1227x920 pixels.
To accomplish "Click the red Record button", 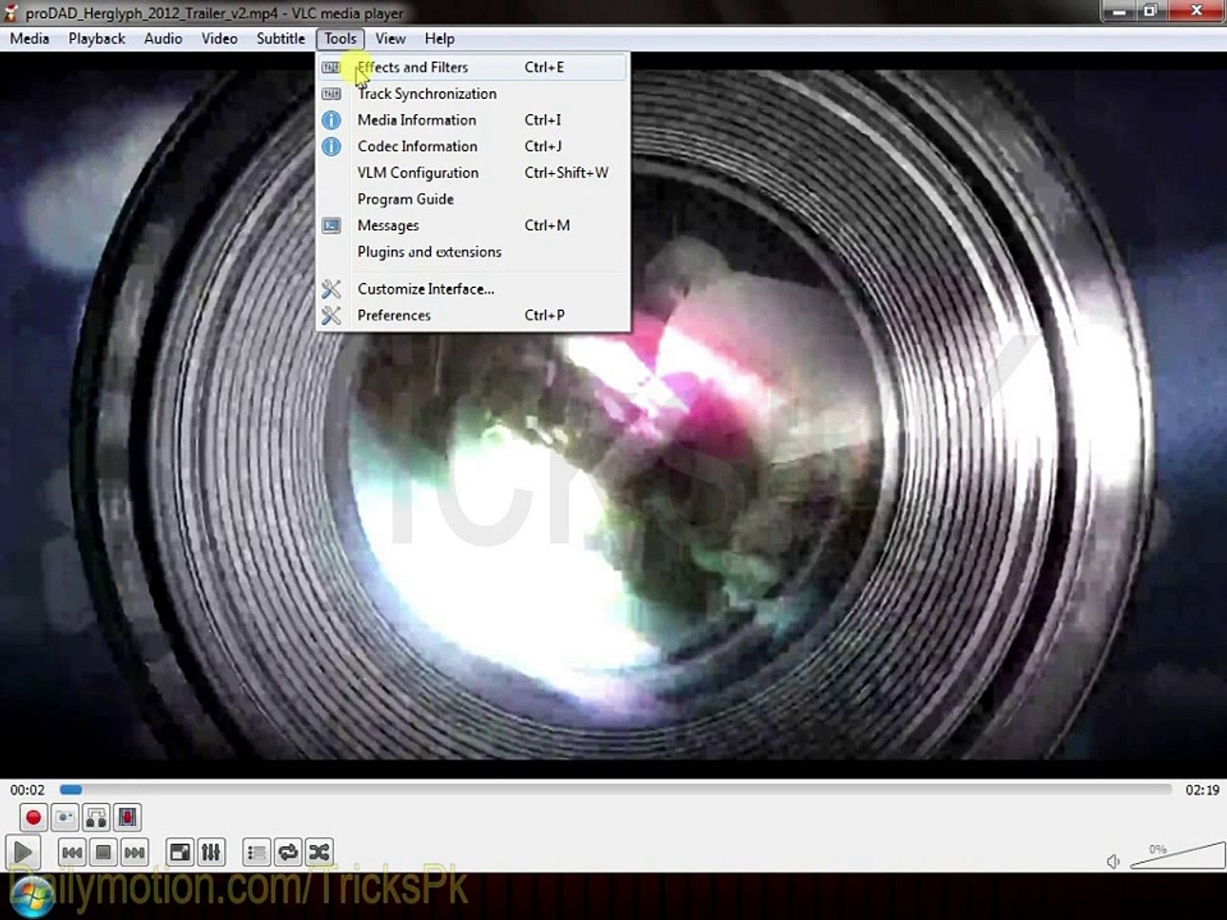I will pos(33,818).
